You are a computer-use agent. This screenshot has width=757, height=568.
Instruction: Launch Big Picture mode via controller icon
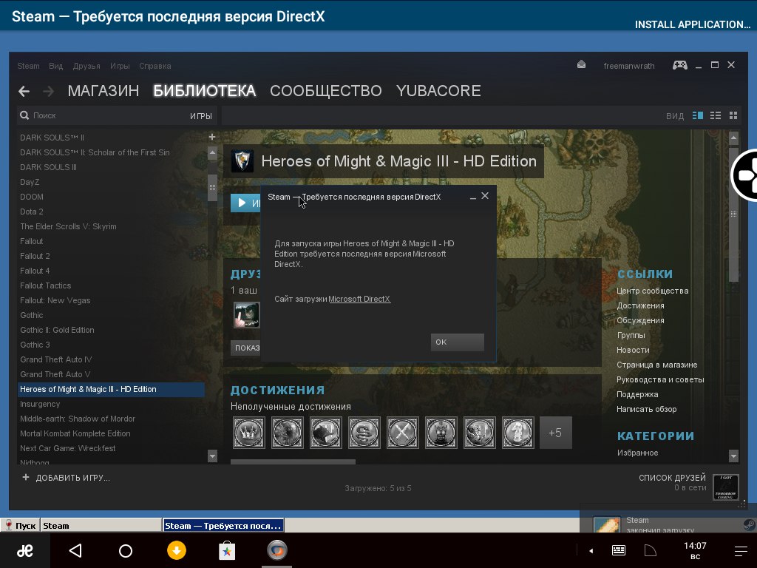pyautogui.click(x=680, y=65)
